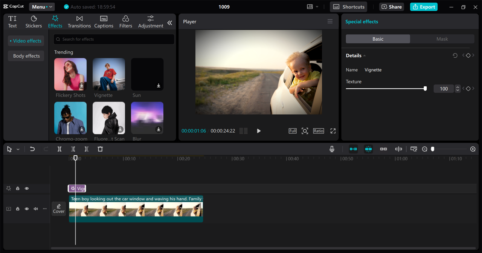Click the Search for effects field
482x253 pixels.
pyautogui.click(x=114, y=39)
